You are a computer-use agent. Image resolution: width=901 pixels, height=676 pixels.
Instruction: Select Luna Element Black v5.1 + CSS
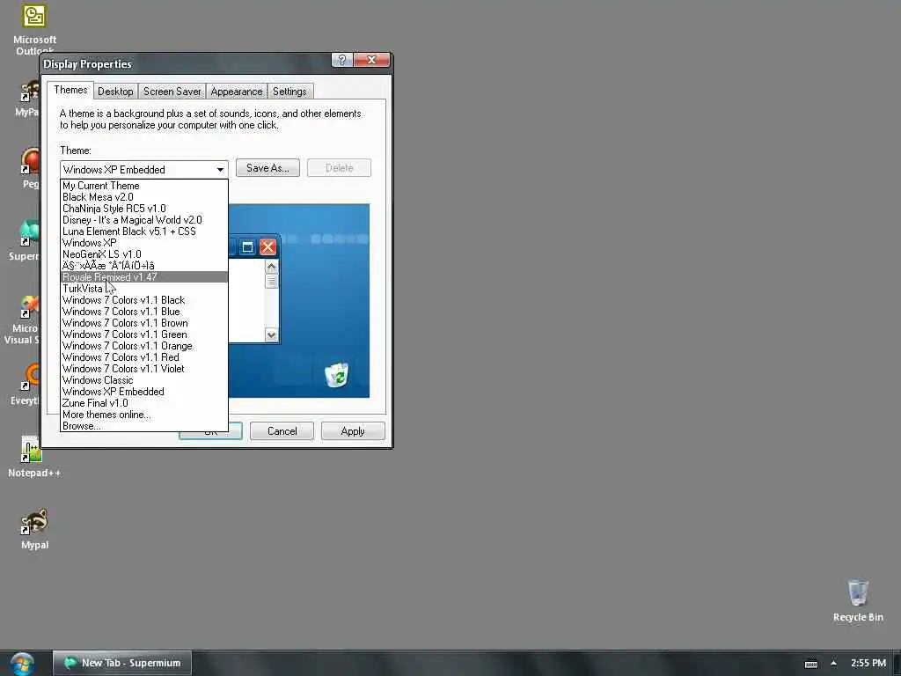point(144,231)
